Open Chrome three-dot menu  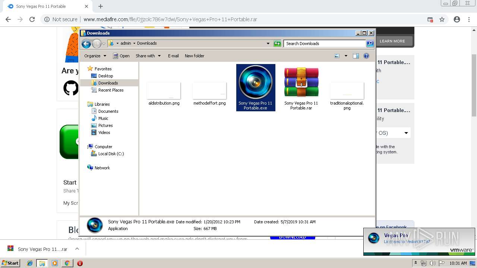tap(469, 19)
